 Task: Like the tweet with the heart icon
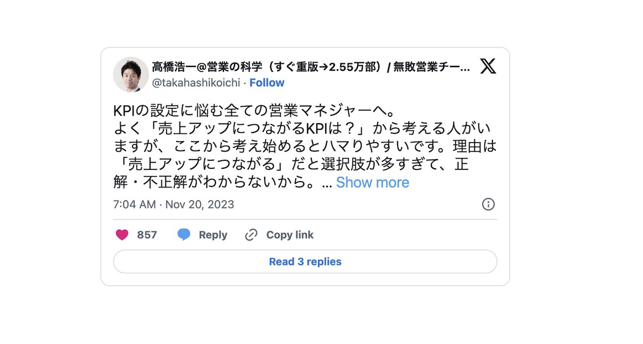click(122, 235)
